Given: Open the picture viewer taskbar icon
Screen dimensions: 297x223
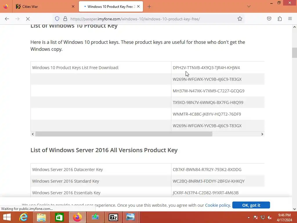Looking at the screenshot, I should point(131,217).
